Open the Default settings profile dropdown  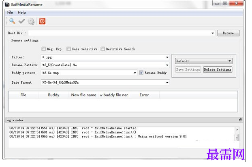(x=204, y=61)
